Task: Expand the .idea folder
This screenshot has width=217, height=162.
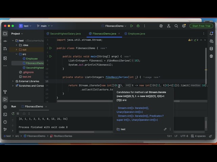Action: point(17,45)
